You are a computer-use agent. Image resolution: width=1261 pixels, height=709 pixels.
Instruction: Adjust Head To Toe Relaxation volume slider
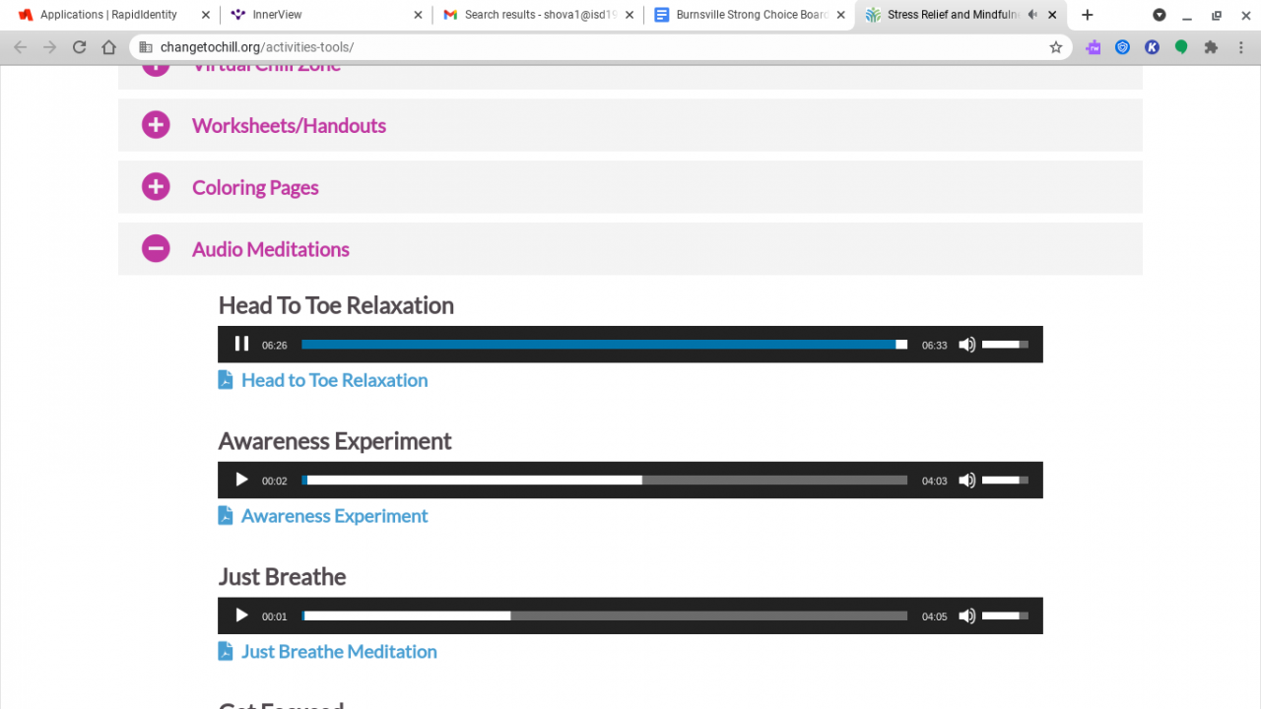click(x=1006, y=344)
